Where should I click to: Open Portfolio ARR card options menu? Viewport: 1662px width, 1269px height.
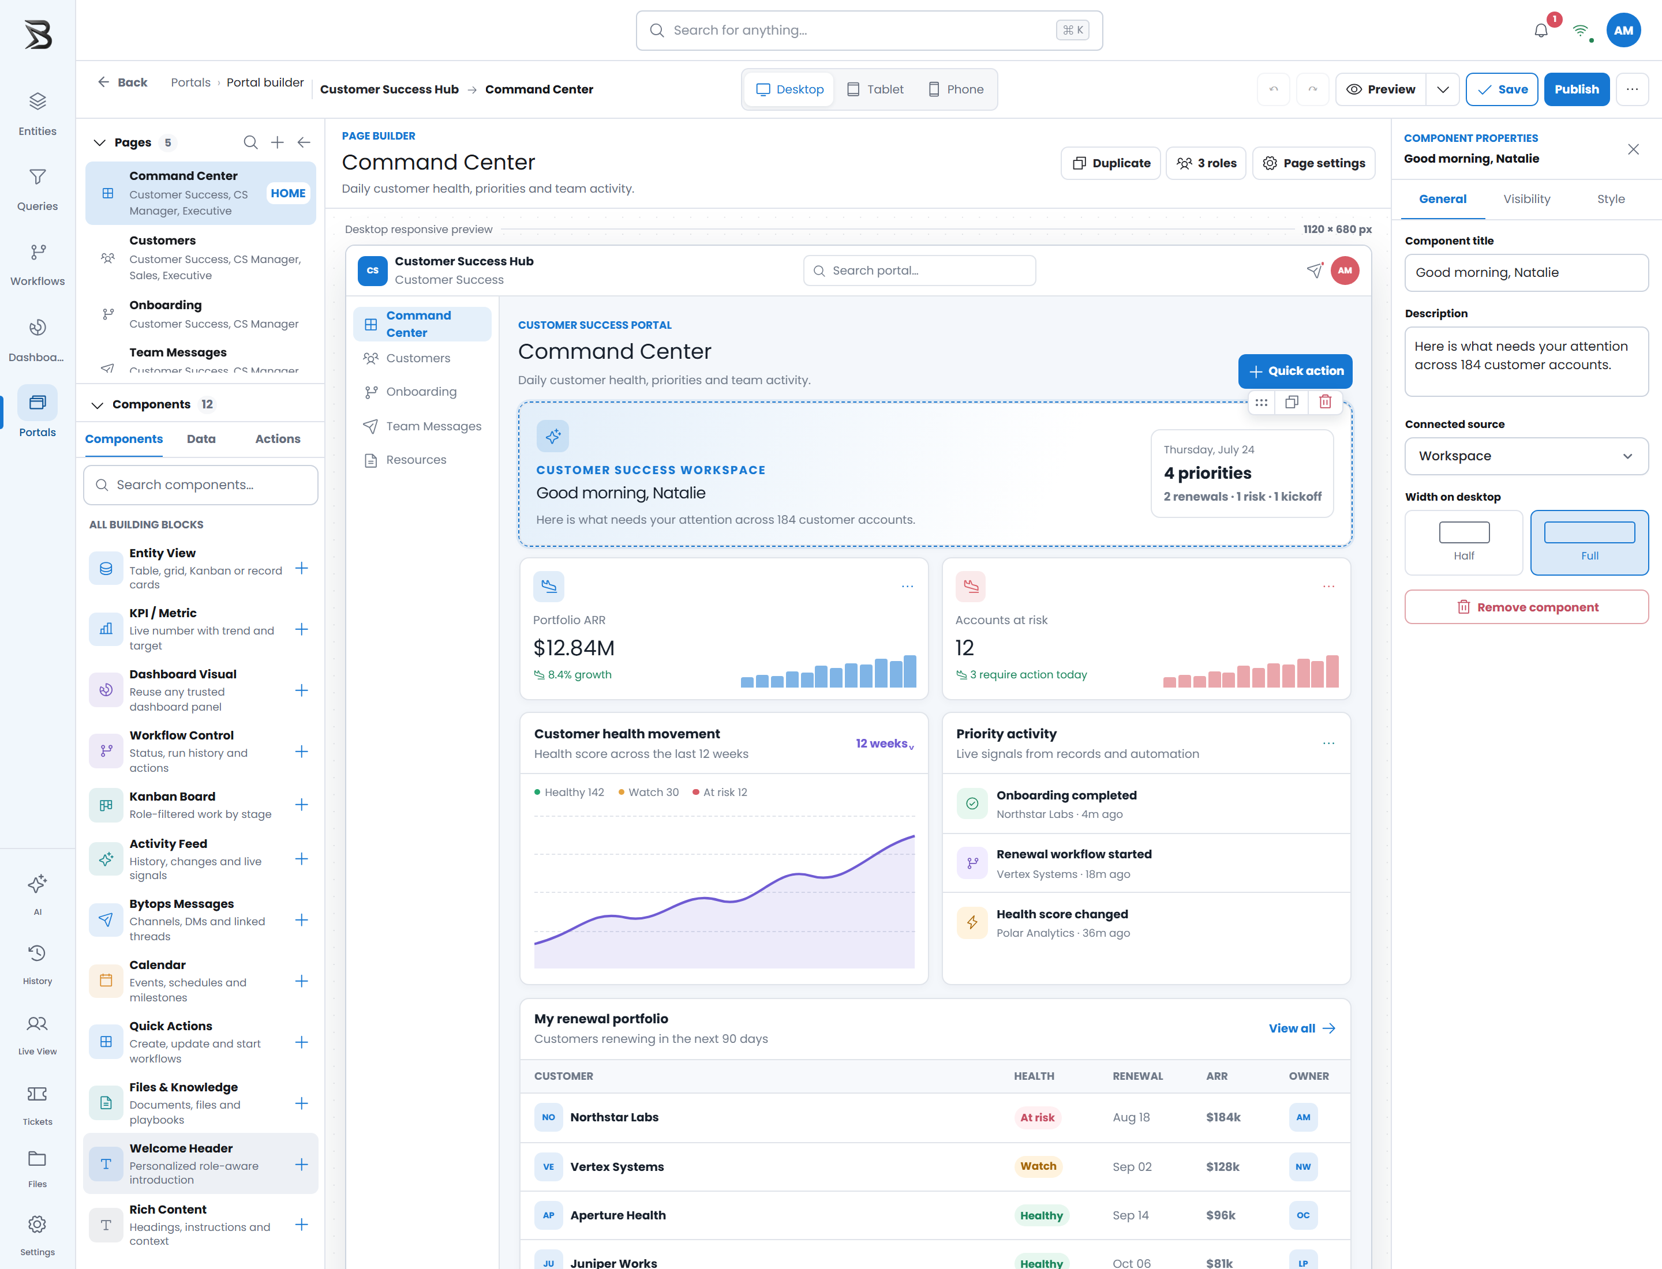coord(907,586)
